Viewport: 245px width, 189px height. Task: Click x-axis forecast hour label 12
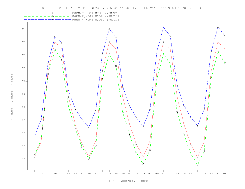pos(62,174)
